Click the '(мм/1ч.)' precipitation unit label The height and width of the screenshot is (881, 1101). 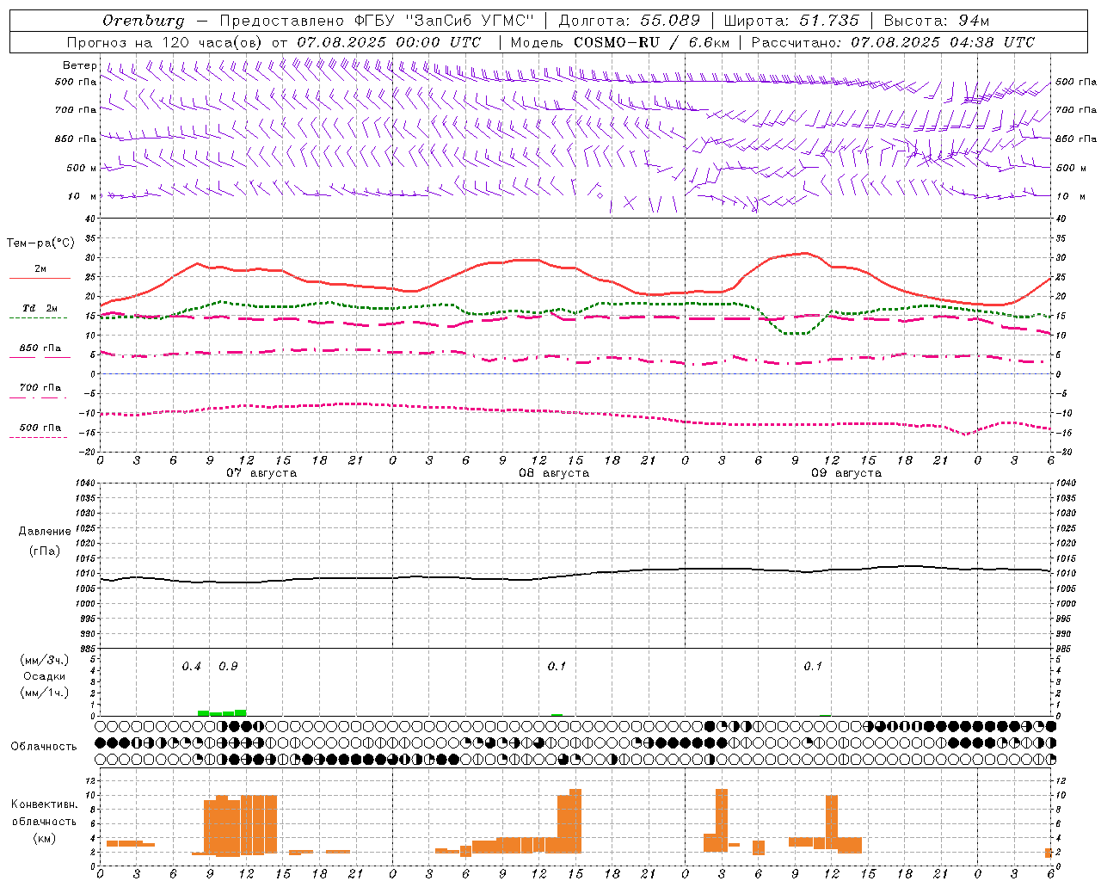(45, 693)
